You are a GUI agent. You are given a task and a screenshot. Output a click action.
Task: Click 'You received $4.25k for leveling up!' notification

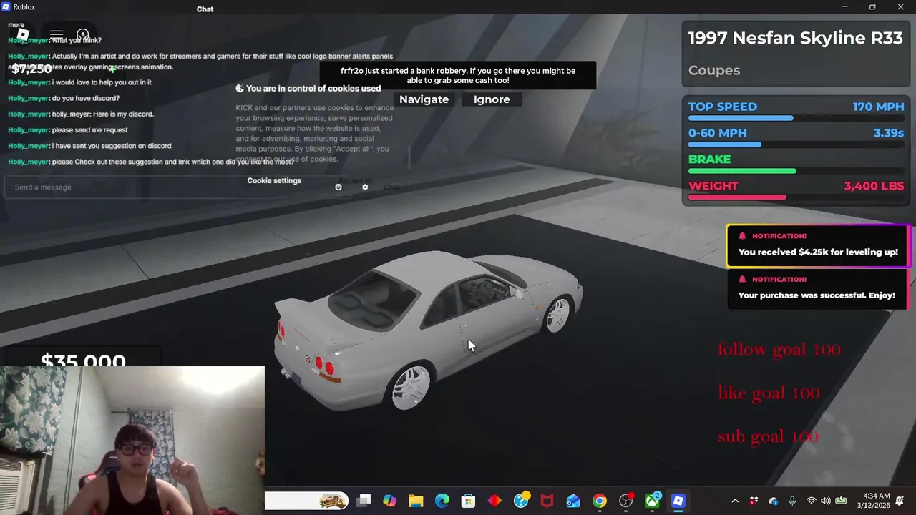point(817,245)
